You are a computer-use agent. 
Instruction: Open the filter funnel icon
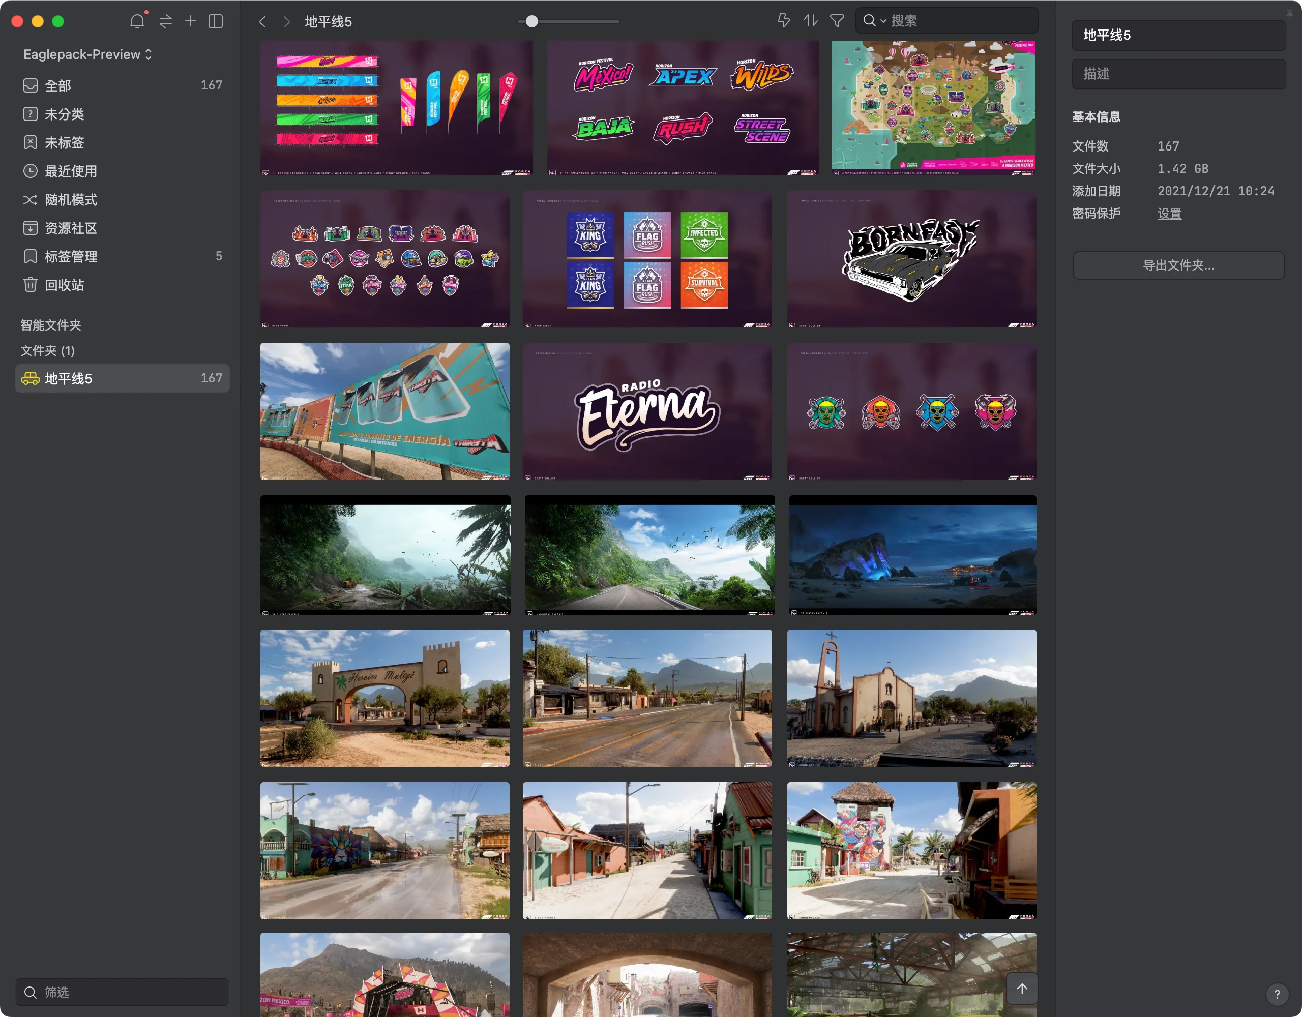coord(837,21)
